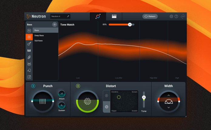
Task: Click the Attack knob in Punch
Action: tap(62, 94)
